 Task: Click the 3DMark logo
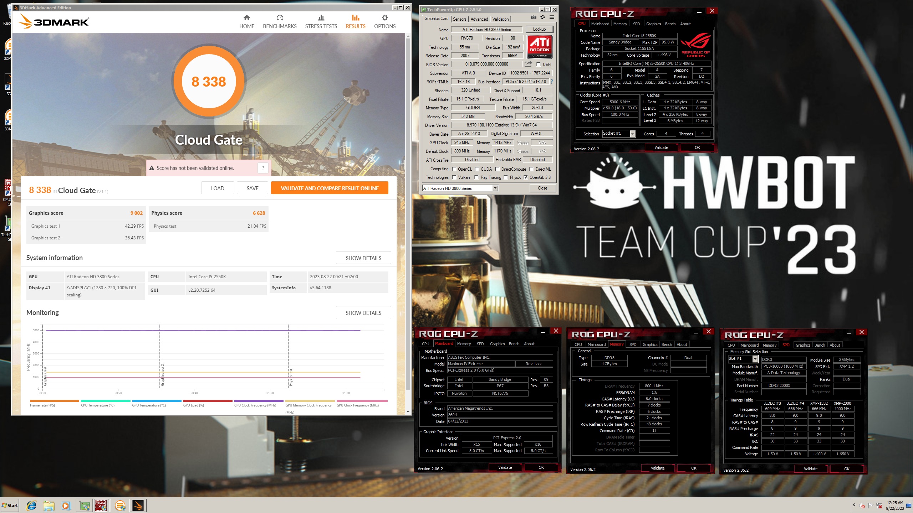coord(53,22)
